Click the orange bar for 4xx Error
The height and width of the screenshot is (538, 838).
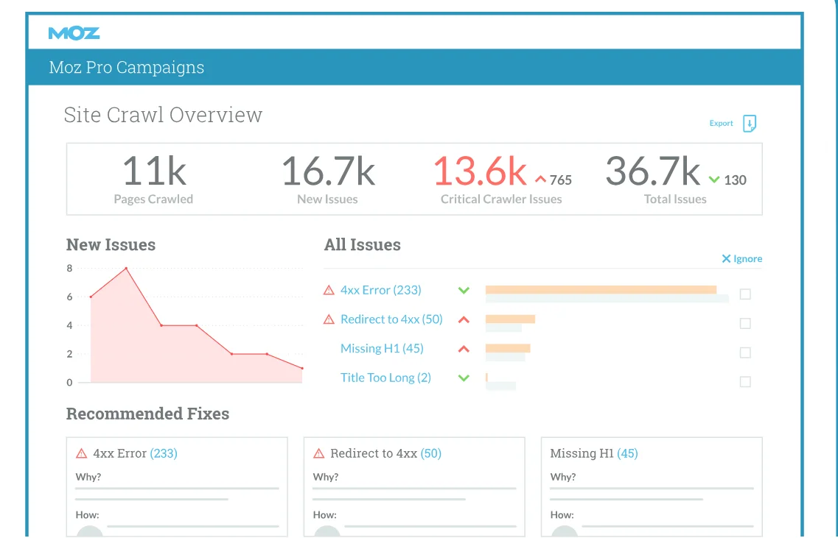(x=601, y=290)
